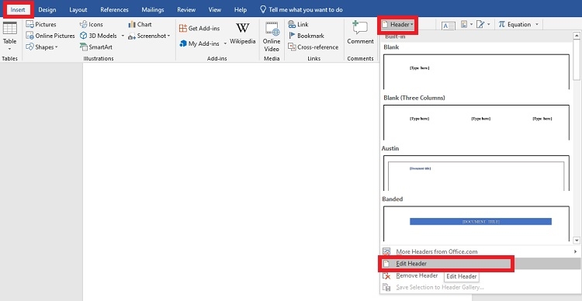Choose Edit Header from the menu
Screen dimensions: 582x301
480,264
